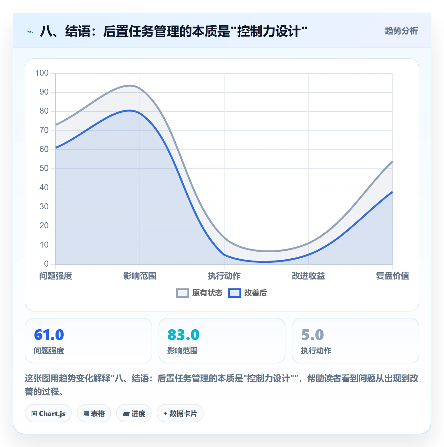Open the 61.0 问题强度 stat card
The image size is (444, 447).
click(88, 341)
